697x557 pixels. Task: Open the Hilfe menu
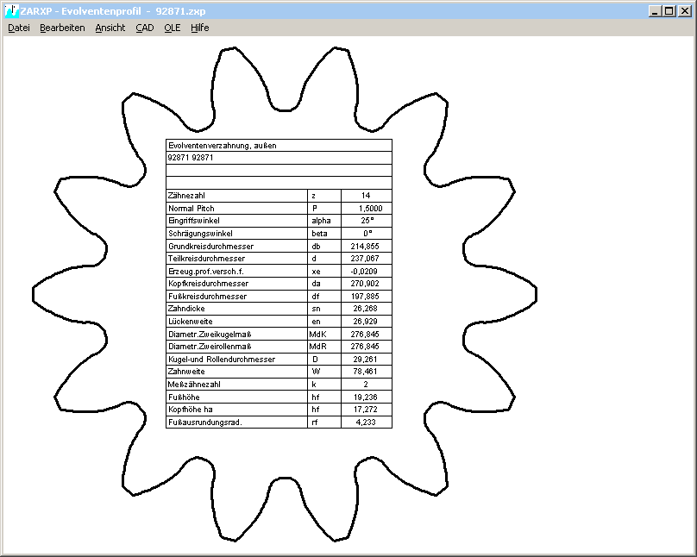coord(200,28)
